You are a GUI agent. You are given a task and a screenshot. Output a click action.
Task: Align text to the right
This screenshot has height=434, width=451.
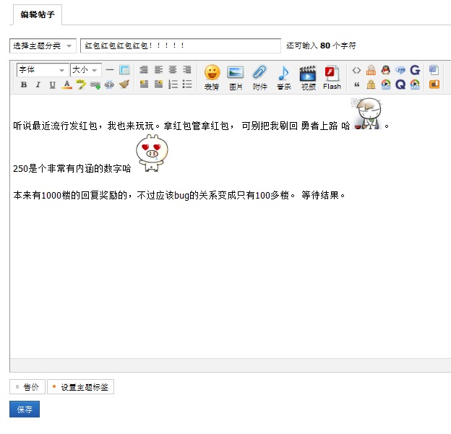(x=187, y=69)
